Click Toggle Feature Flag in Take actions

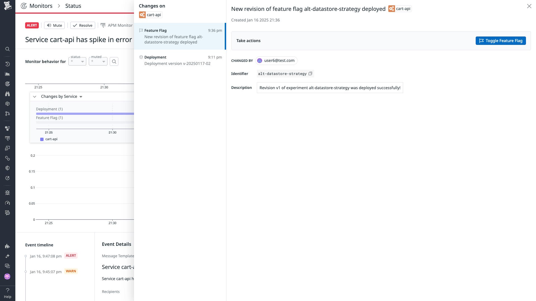501,41
